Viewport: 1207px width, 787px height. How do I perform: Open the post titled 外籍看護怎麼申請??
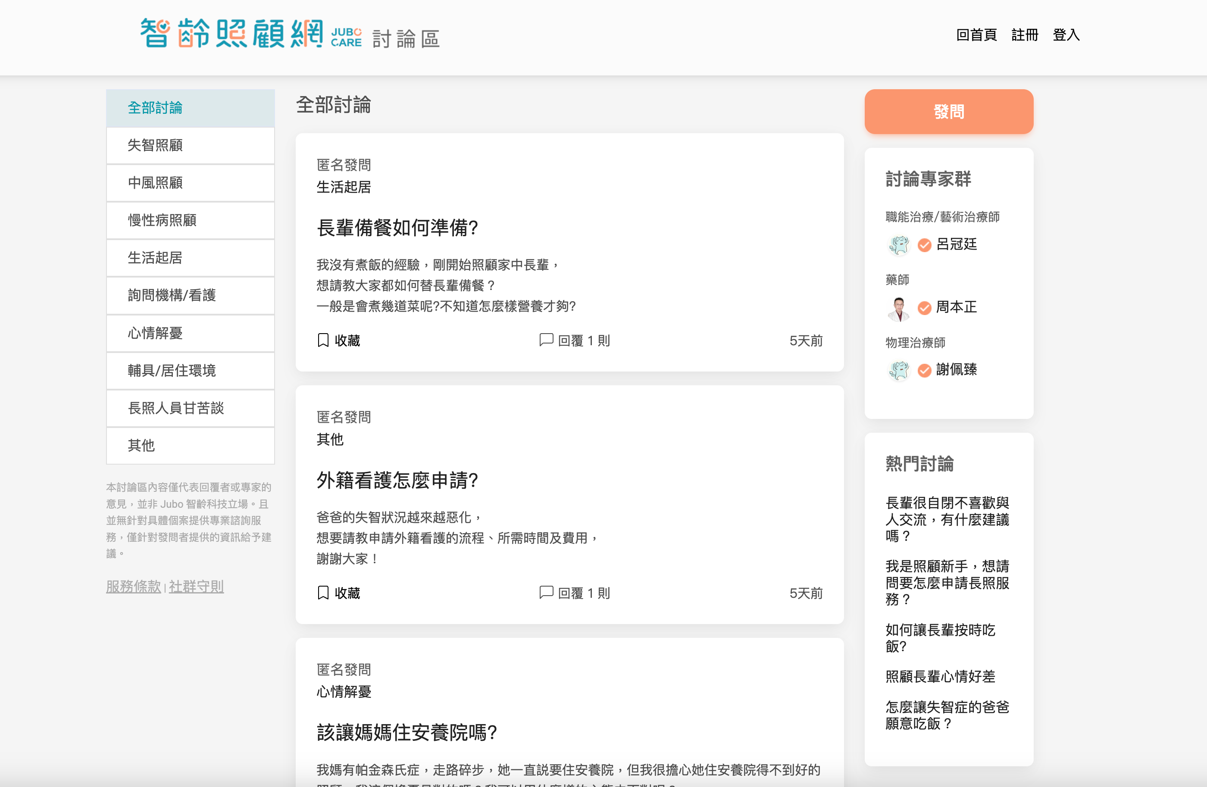(397, 481)
